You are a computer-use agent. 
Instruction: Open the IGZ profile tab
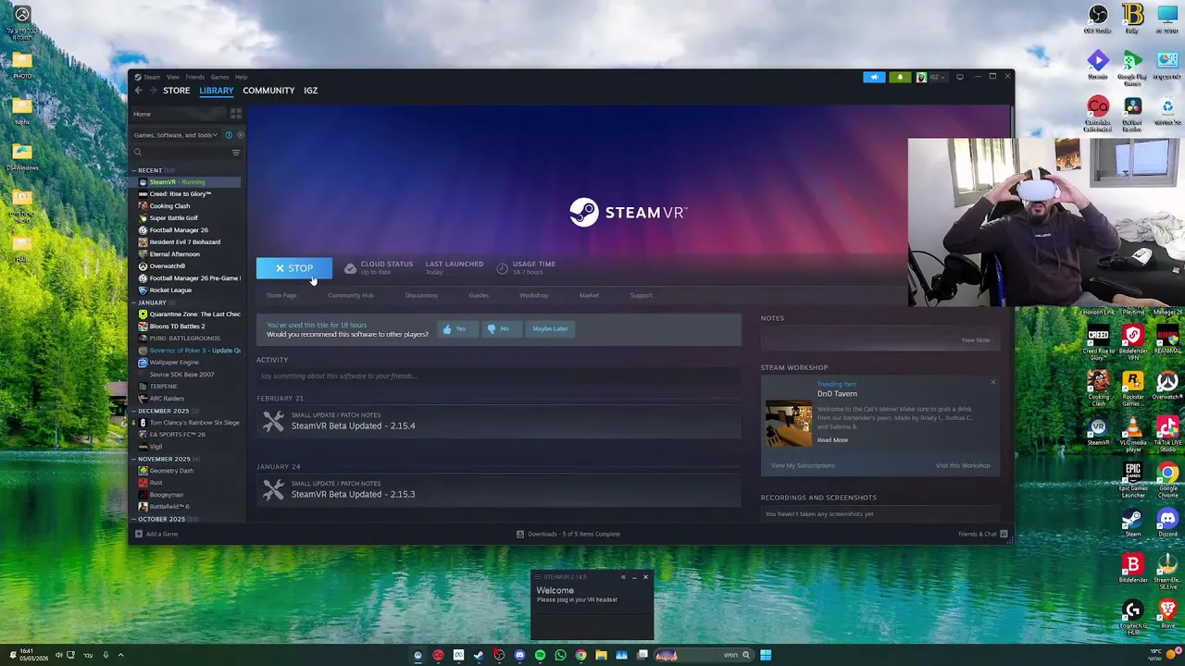coord(310,91)
